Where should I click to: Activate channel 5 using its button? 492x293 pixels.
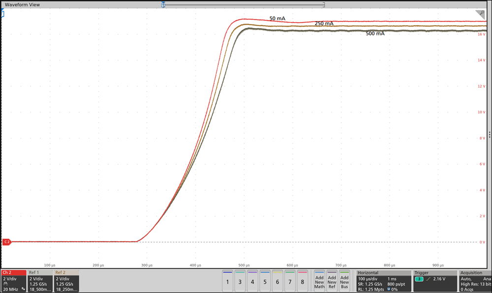(x=264, y=281)
